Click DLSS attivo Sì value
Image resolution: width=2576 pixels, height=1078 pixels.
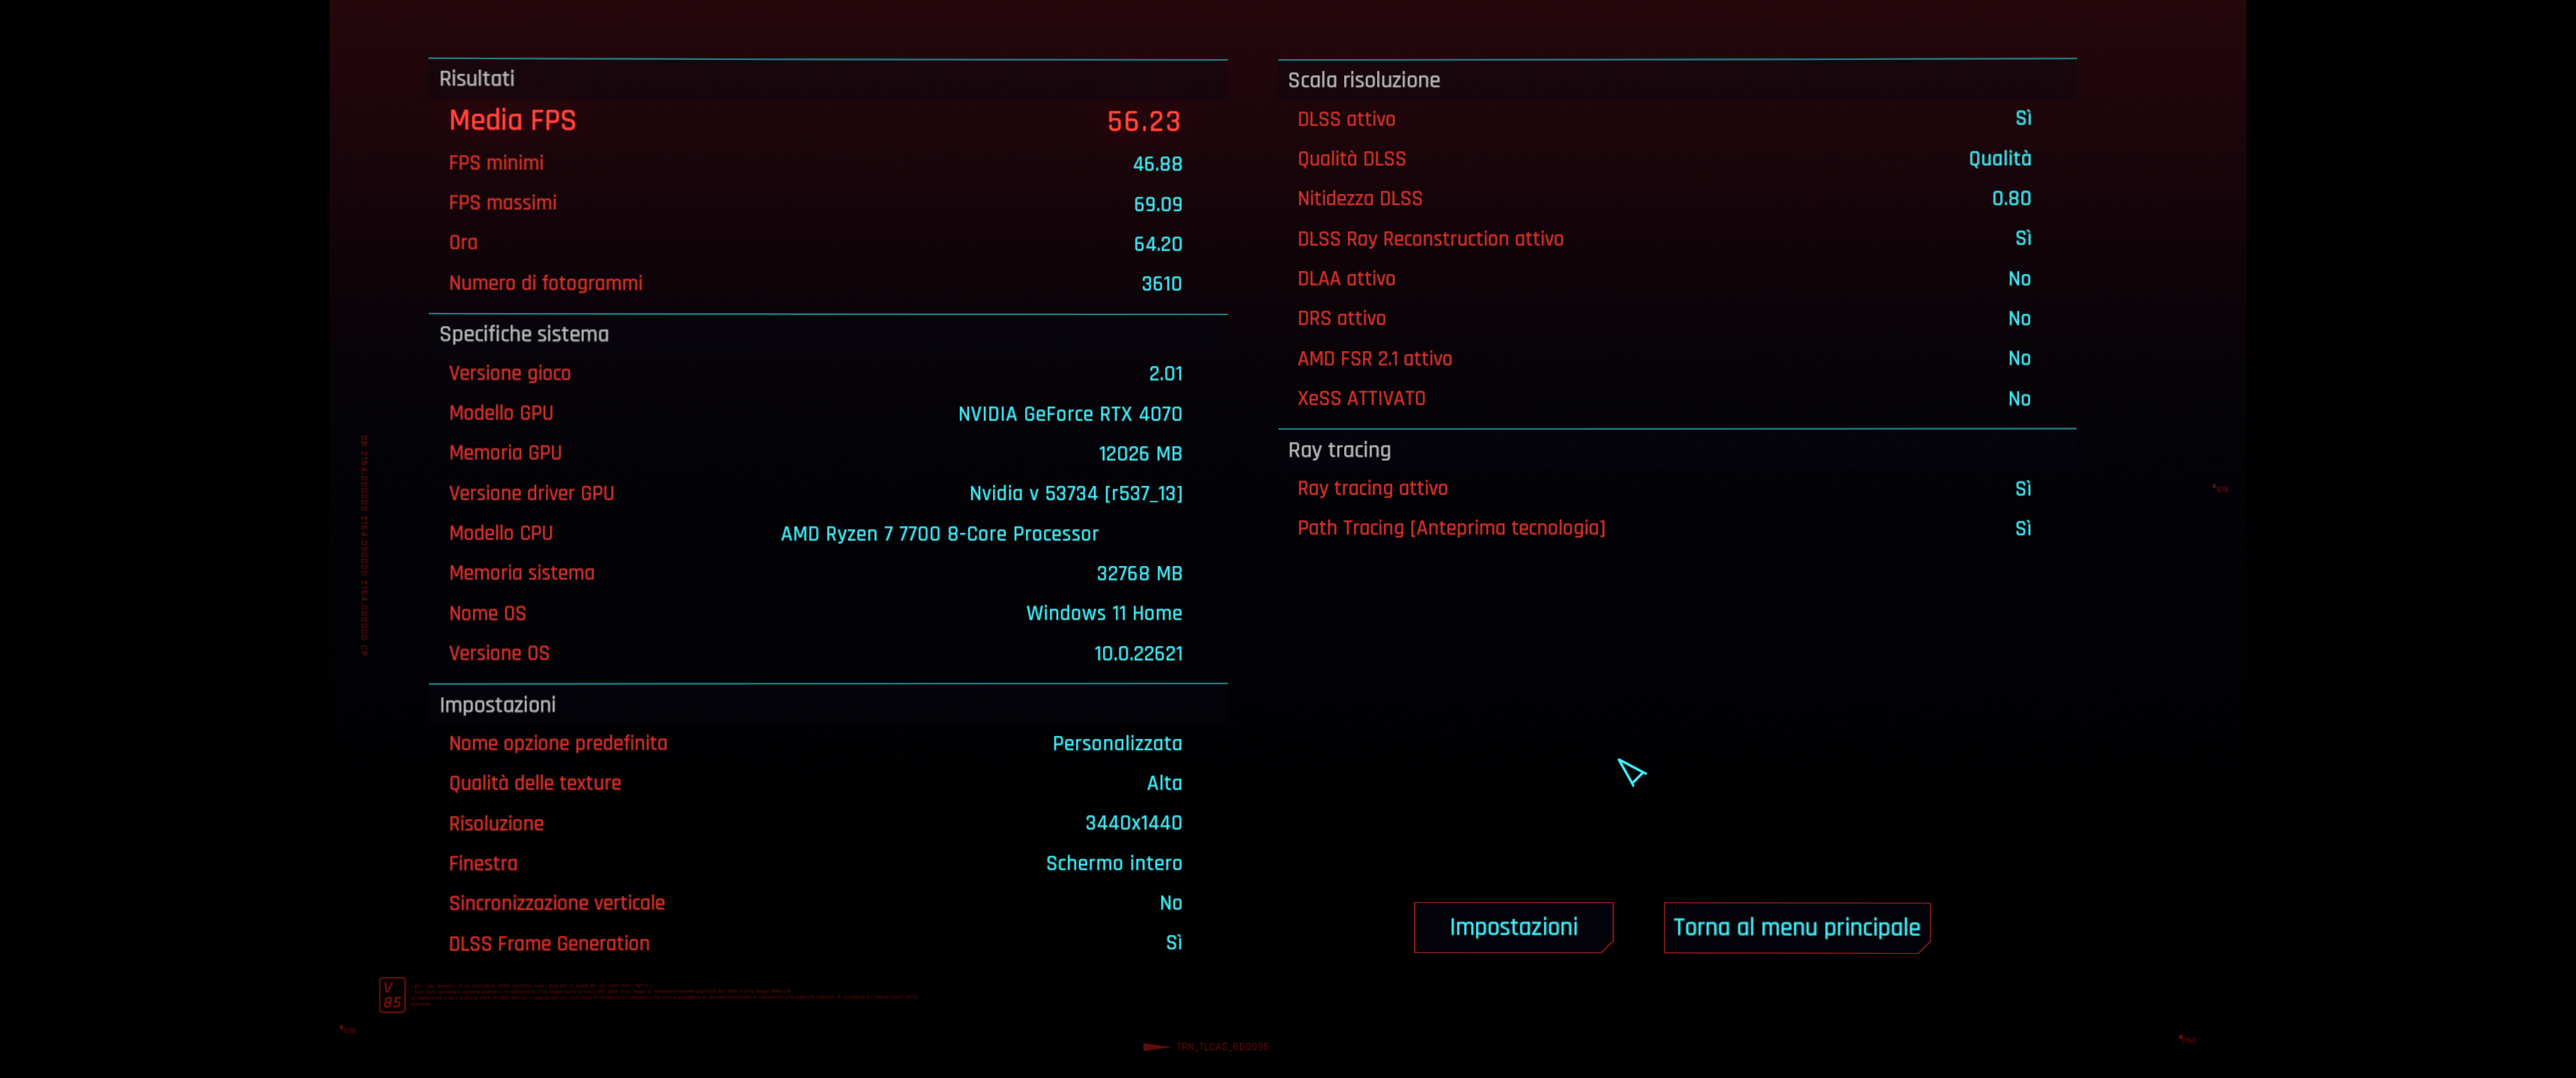tap(2022, 119)
